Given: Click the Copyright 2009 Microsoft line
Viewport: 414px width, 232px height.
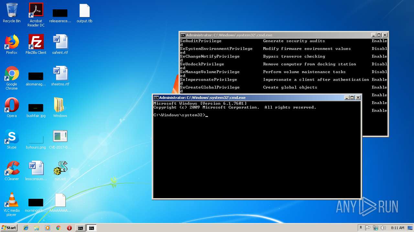Looking at the screenshot, I should (x=235, y=107).
